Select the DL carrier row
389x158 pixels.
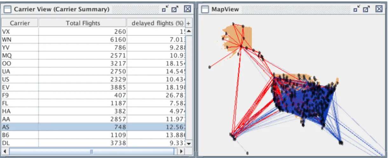coord(93,142)
